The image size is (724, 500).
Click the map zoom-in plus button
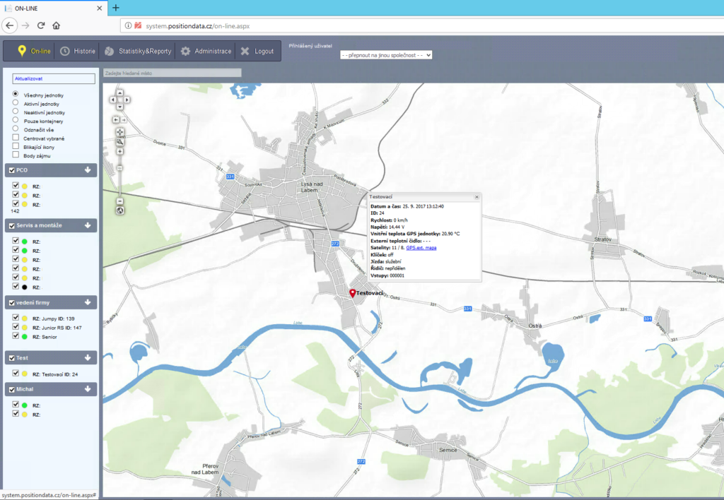click(120, 151)
